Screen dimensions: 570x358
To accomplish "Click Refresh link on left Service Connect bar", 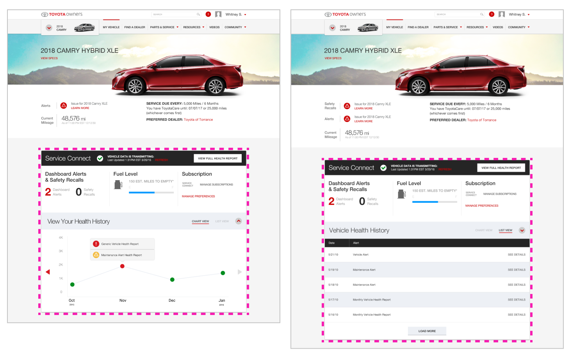I will (x=162, y=160).
